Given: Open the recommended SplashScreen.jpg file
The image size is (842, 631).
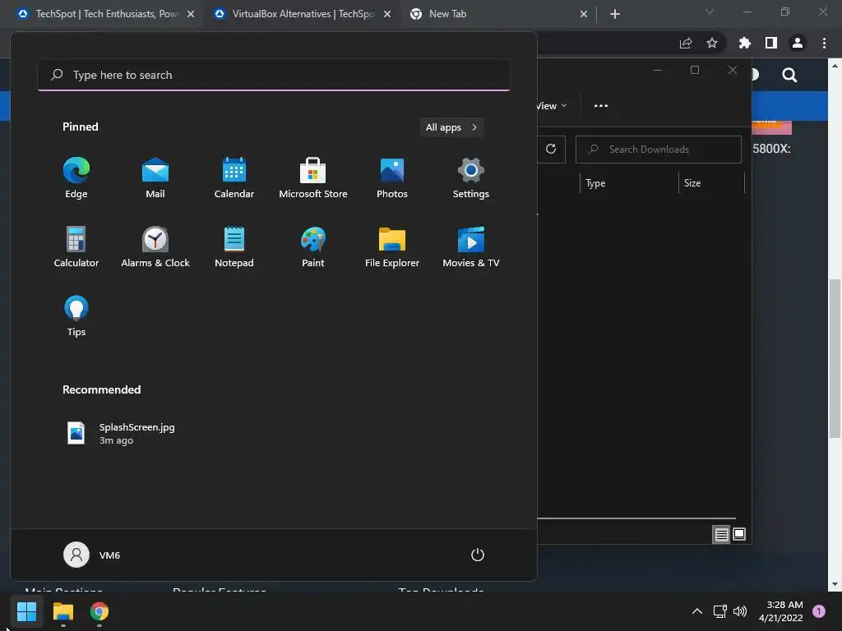Looking at the screenshot, I should (121, 434).
